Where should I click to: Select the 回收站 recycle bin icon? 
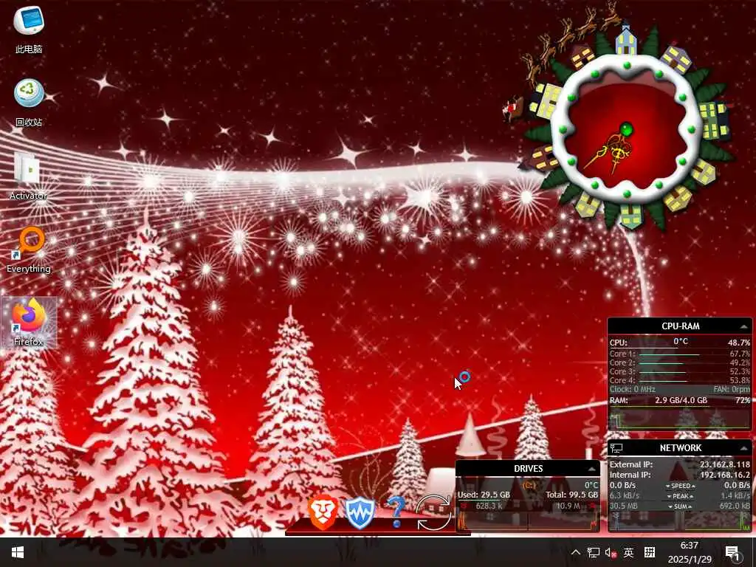(x=29, y=102)
